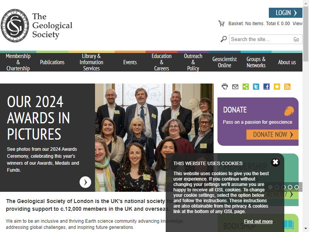Open the Events menu item
The height and width of the screenshot is (232, 309).
click(x=130, y=62)
